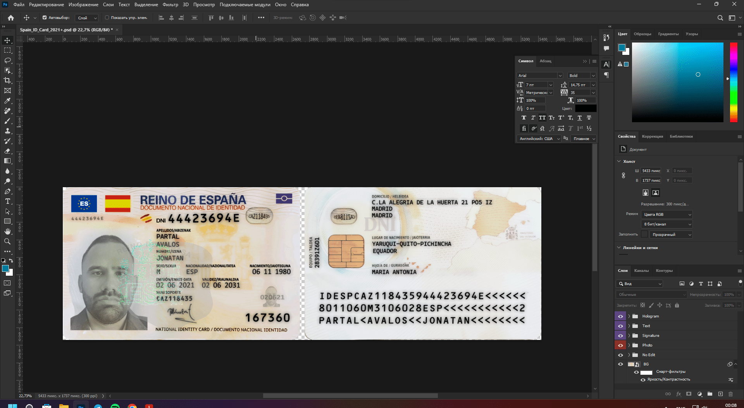Switch to the Каналы tab
This screenshot has width=744, height=408.
642,271
